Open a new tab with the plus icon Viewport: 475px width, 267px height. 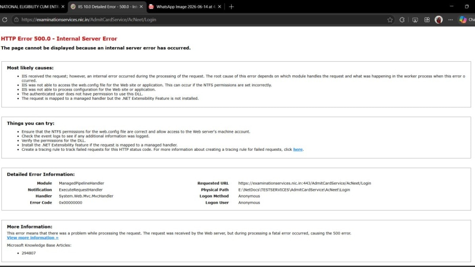click(232, 7)
